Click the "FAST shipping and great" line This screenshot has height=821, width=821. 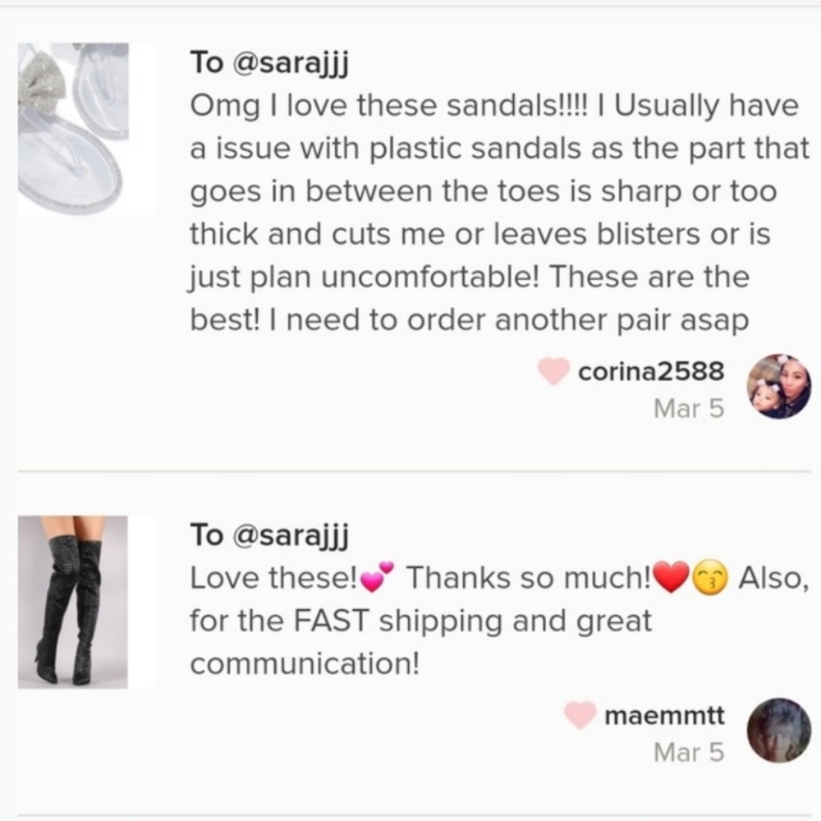pos(420,621)
